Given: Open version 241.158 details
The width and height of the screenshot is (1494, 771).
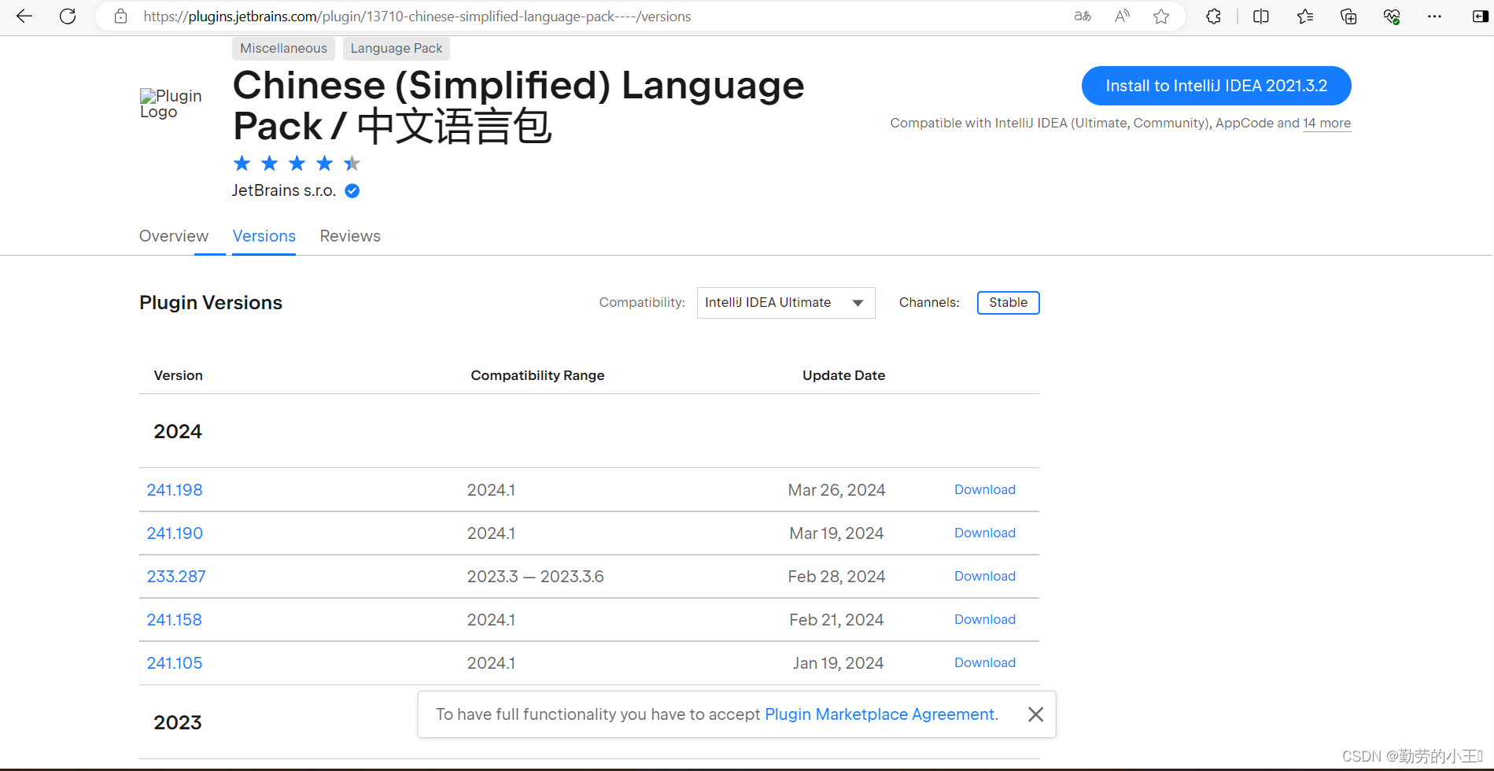Looking at the screenshot, I should (x=175, y=620).
